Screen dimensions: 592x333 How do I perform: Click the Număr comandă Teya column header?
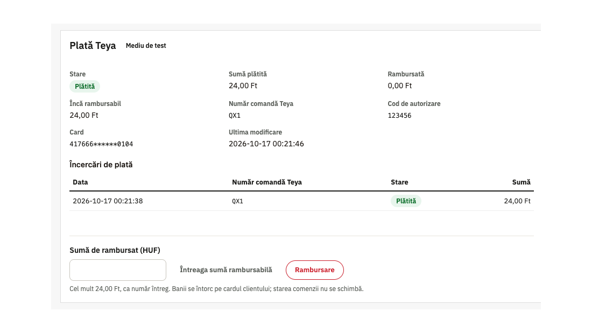(x=267, y=182)
